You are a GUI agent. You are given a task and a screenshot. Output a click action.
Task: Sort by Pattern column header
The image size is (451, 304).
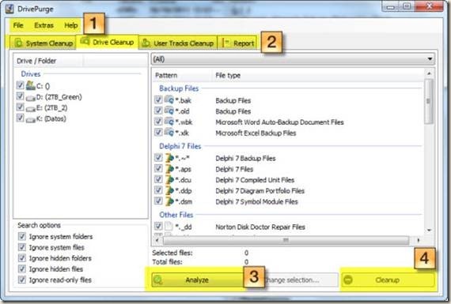[x=182, y=75]
